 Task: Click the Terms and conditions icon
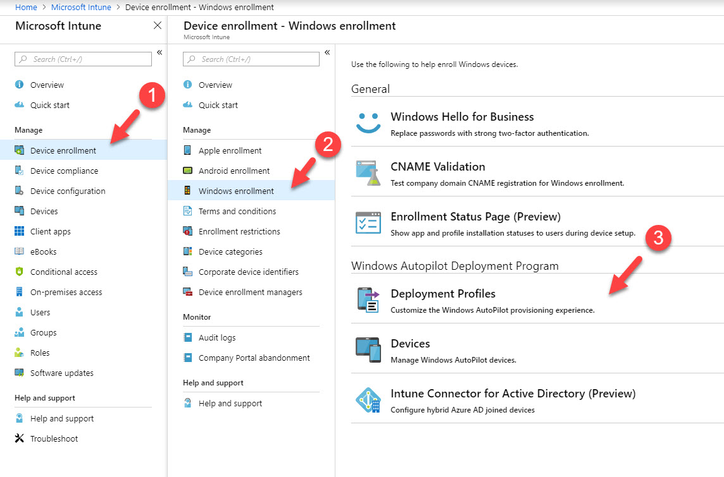tap(187, 211)
